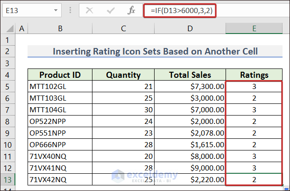
Task: Select row 4 header
Action: [x=8, y=75]
